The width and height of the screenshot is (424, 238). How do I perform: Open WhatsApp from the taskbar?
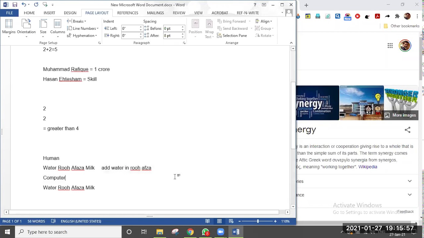(x=205, y=232)
